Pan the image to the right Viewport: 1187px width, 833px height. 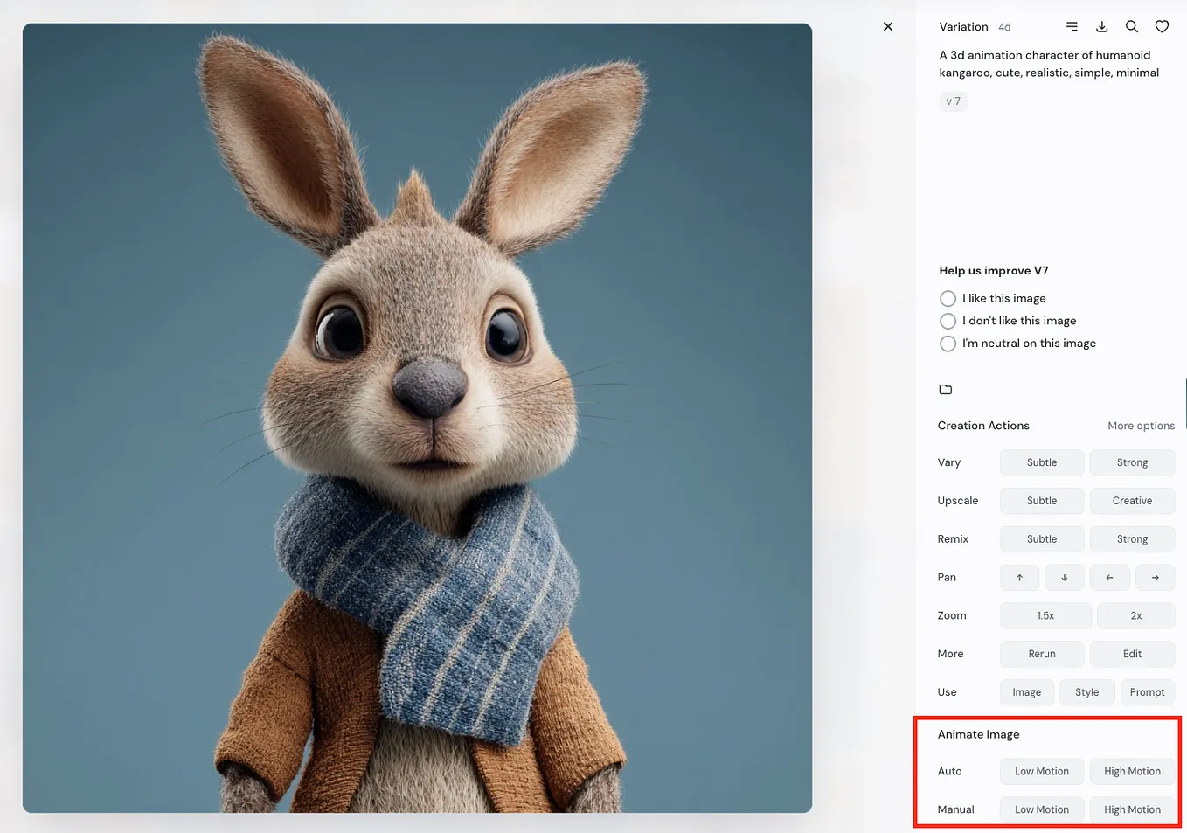[1156, 577]
